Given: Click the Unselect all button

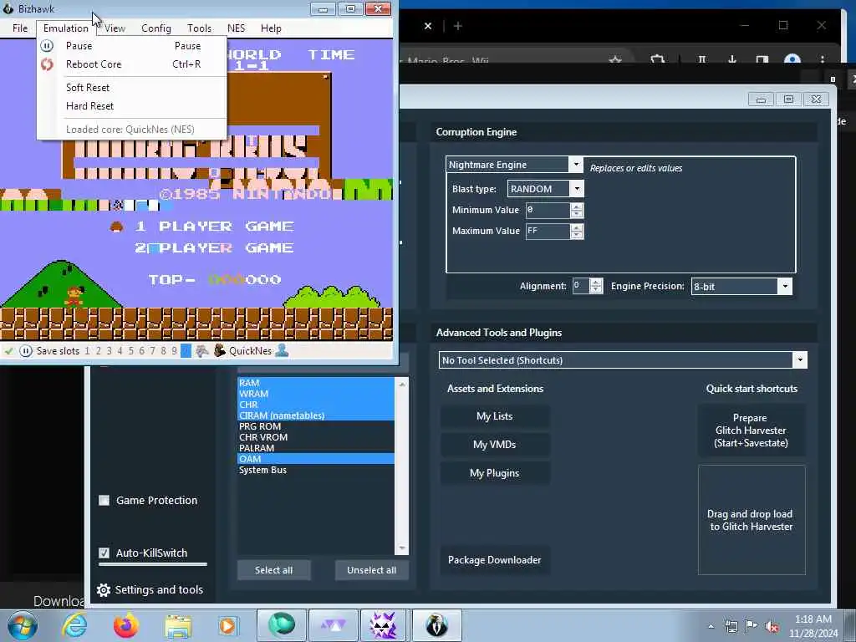Looking at the screenshot, I should [371, 570].
